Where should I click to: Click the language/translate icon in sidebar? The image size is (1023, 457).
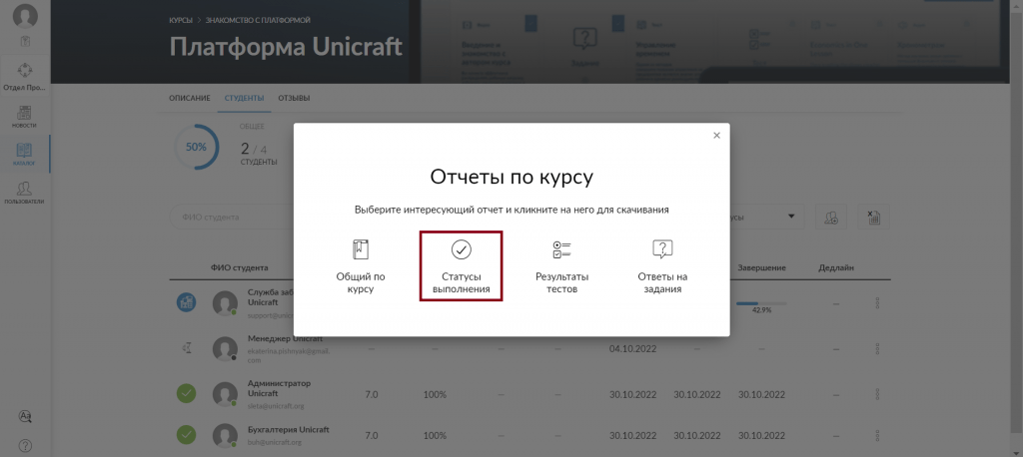pos(25,416)
